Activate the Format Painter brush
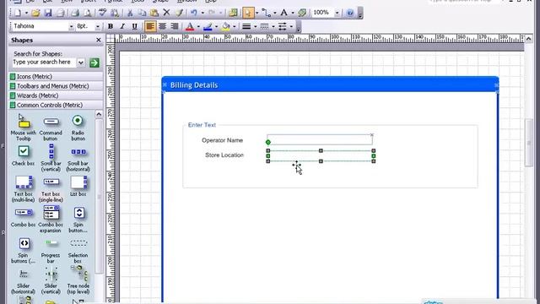This screenshot has width=540, height=304. point(179,14)
